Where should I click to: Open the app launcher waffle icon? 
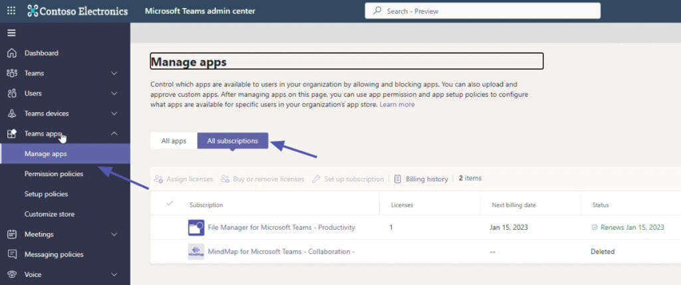11,11
